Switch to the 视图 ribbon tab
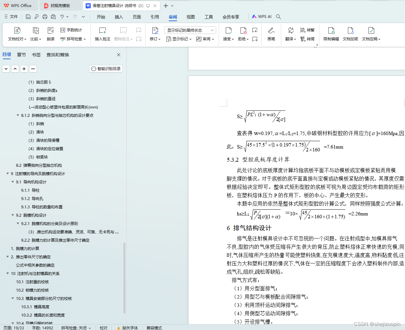This screenshot has width=405, height=330. click(191, 17)
